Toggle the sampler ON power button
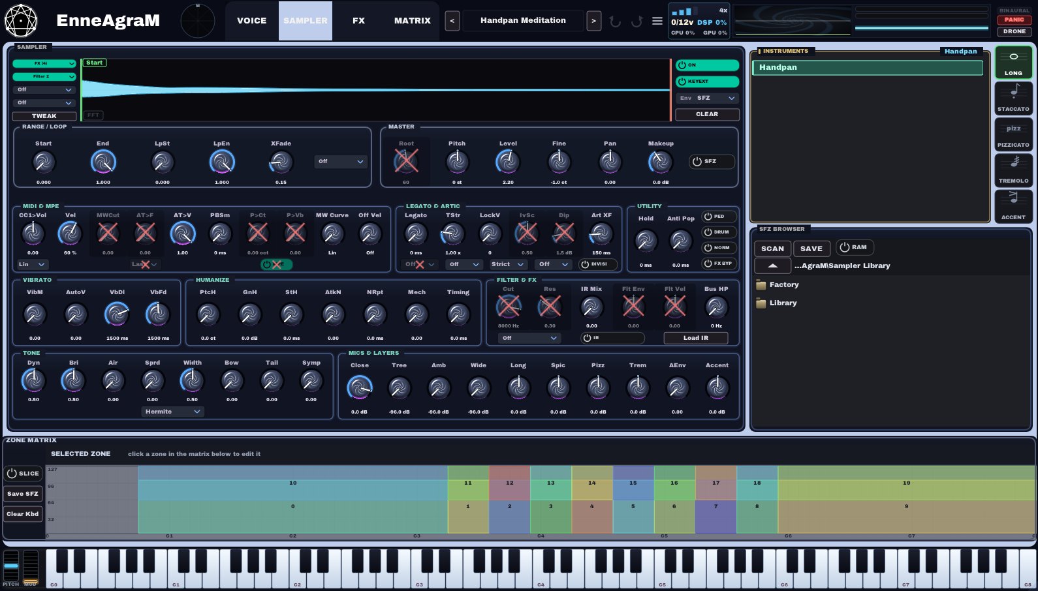The height and width of the screenshot is (591, 1038). [x=707, y=65]
